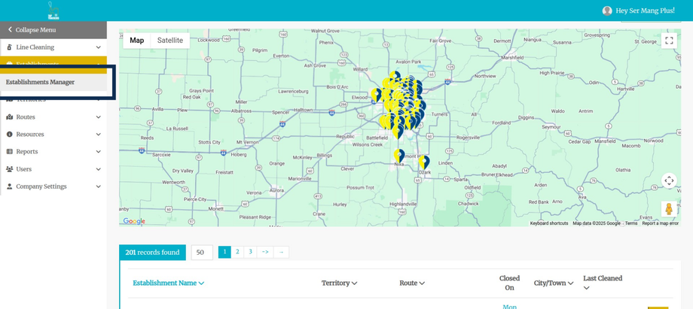Expand the Routes menu
Image resolution: width=693 pixels, height=309 pixels.
click(98, 117)
